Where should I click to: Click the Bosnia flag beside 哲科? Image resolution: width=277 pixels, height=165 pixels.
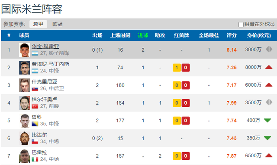(x=35, y=124)
